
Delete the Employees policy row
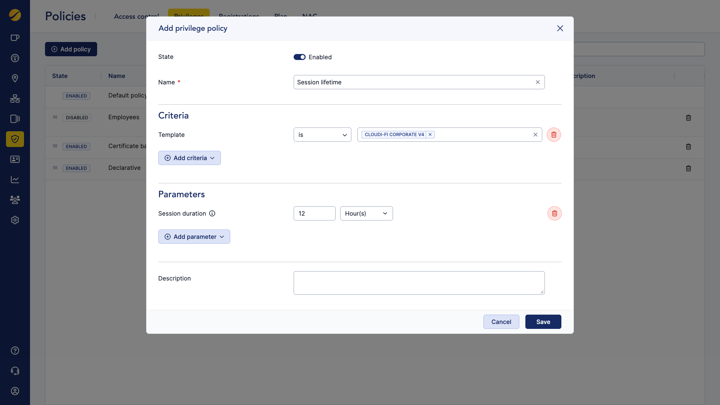tap(688, 118)
